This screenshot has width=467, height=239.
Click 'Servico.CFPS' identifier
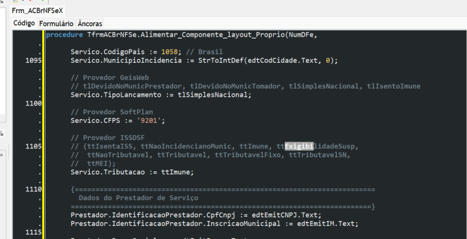[95, 121]
